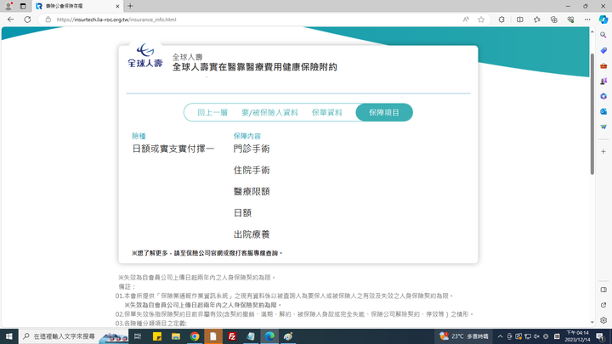Click the 日額或實支實付擇一 insurance type text
The height and width of the screenshot is (344, 612).
point(173,149)
